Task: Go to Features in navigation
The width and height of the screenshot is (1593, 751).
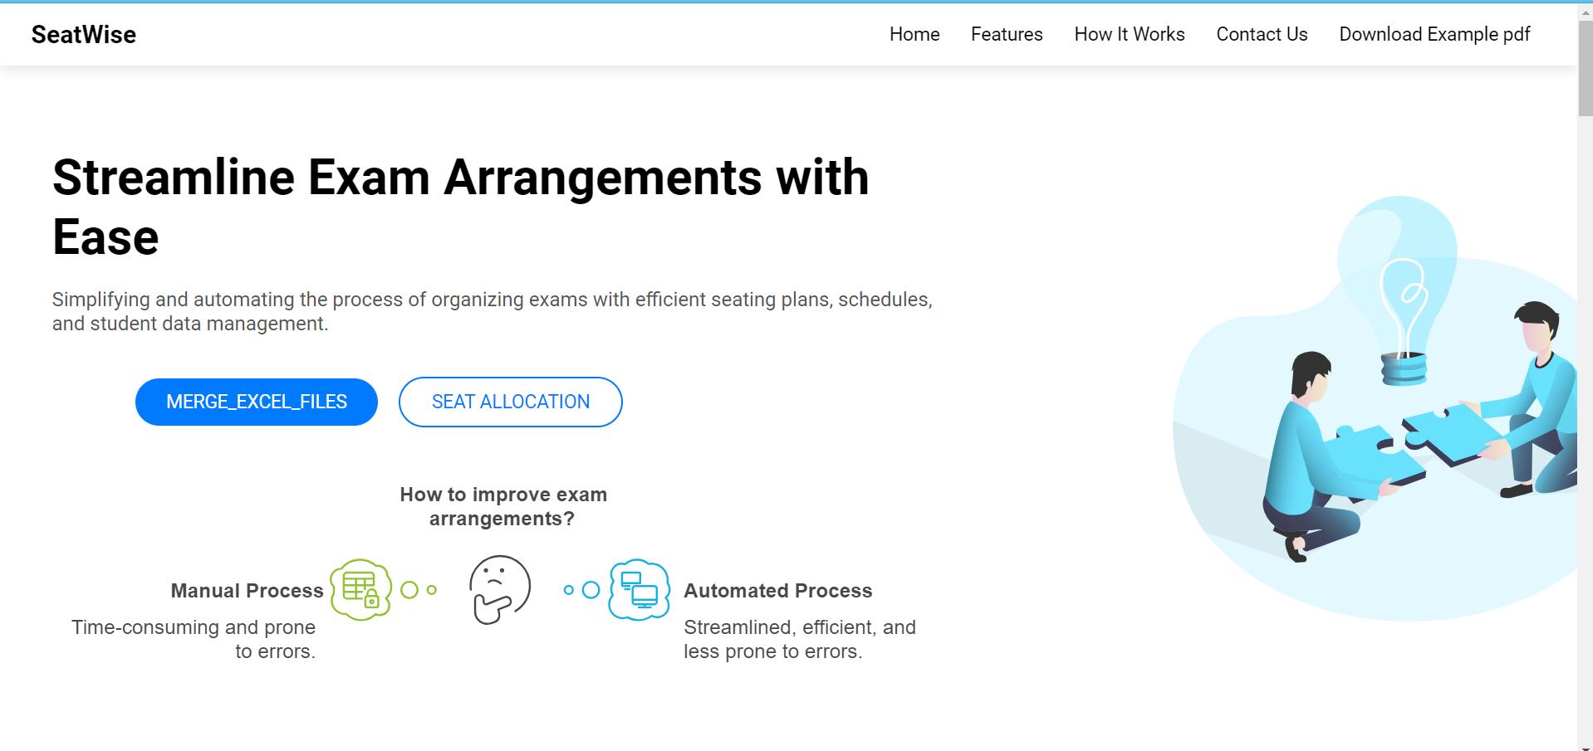Action: [1007, 34]
